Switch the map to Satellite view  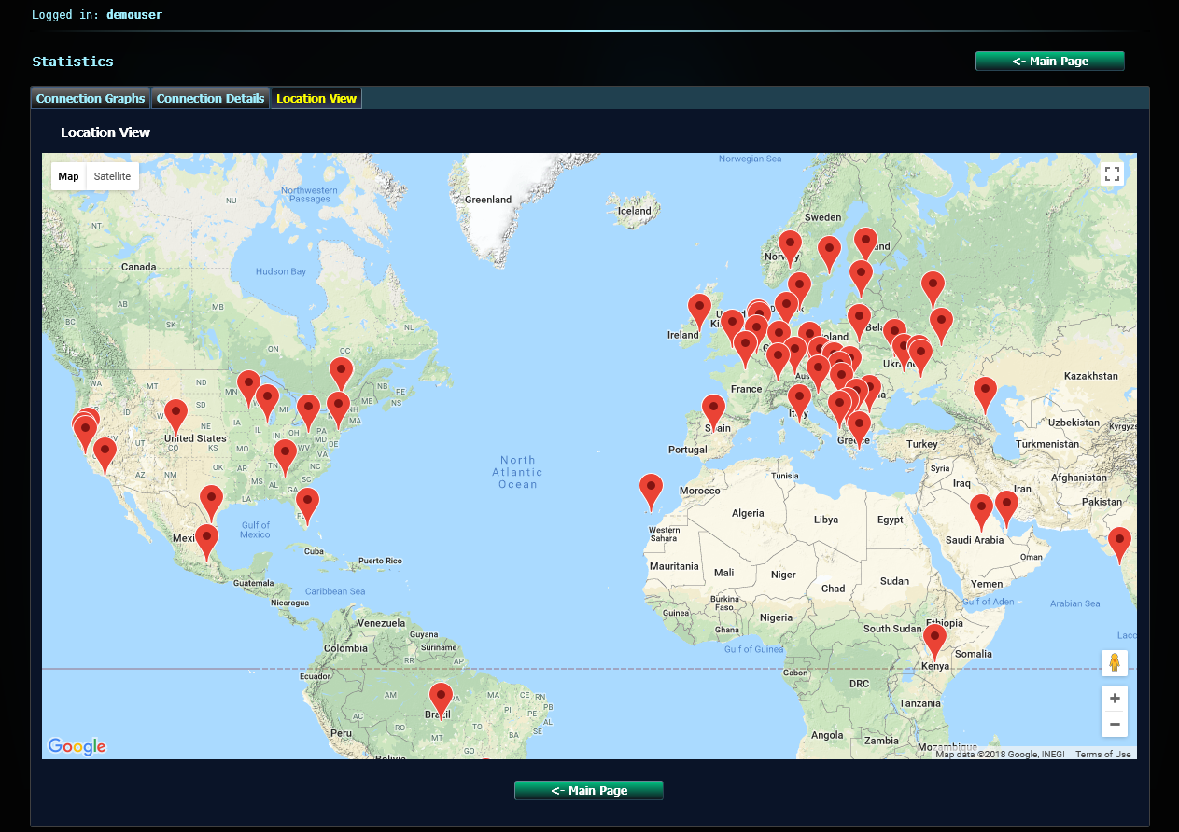click(112, 175)
